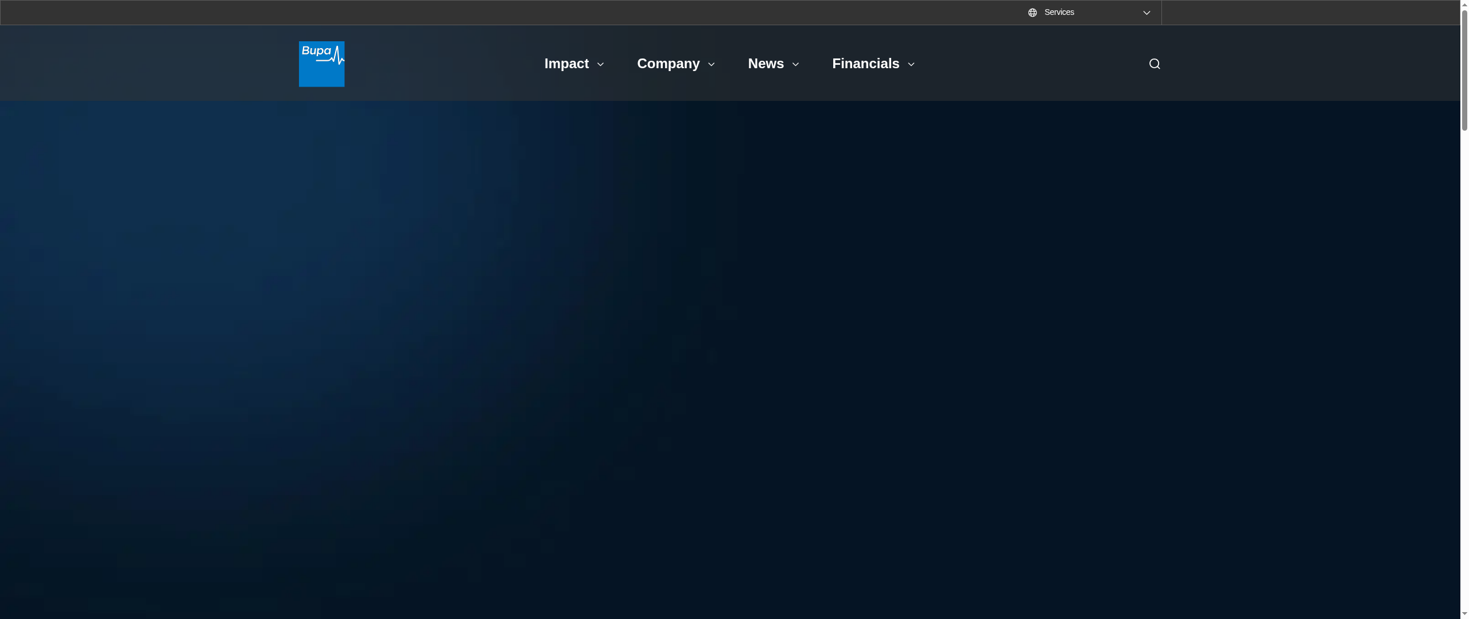
Task: Expand the chevron next to Financials
Action: pos(911,64)
